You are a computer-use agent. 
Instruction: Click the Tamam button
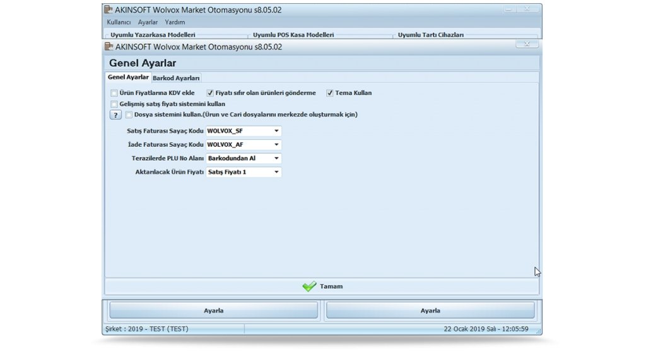pos(322,286)
